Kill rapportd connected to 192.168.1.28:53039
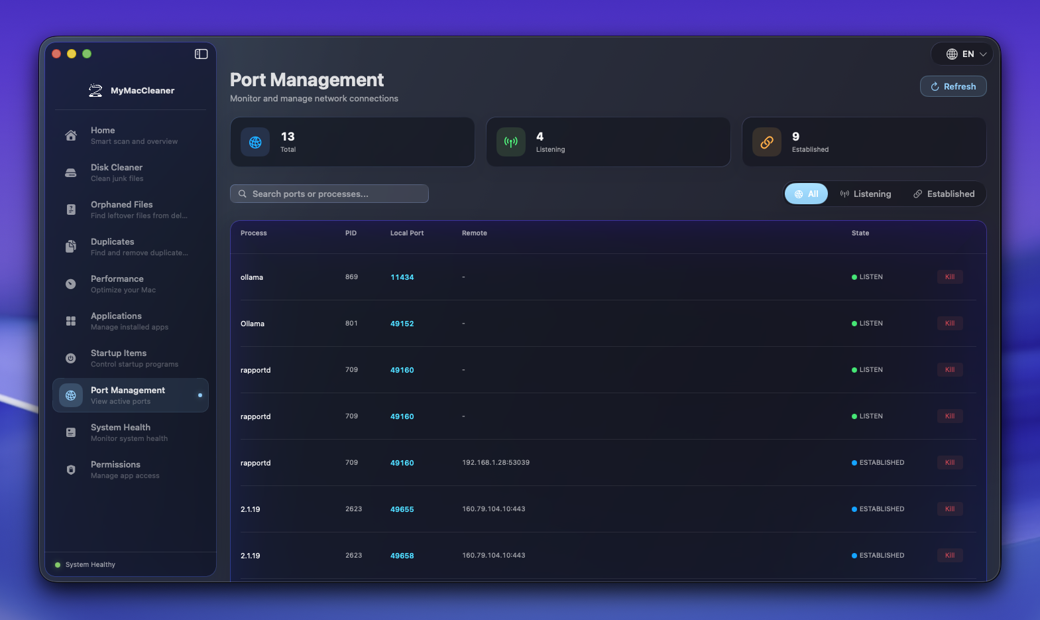Image resolution: width=1040 pixels, height=620 pixels. coord(950,462)
